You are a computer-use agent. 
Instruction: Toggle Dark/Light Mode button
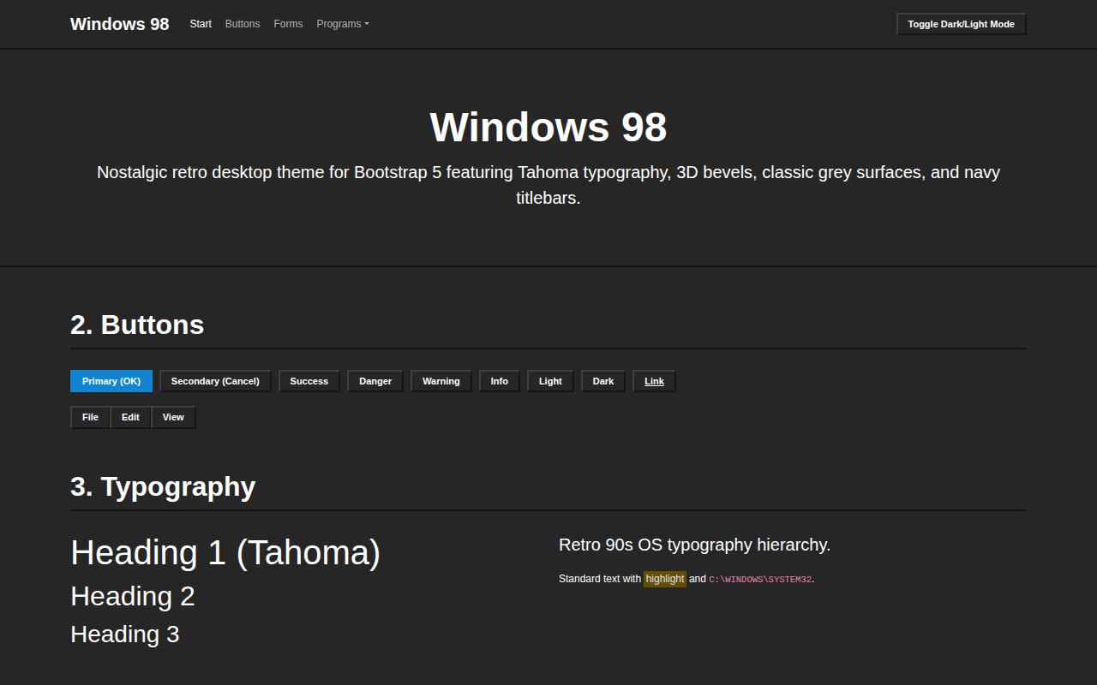click(x=962, y=24)
